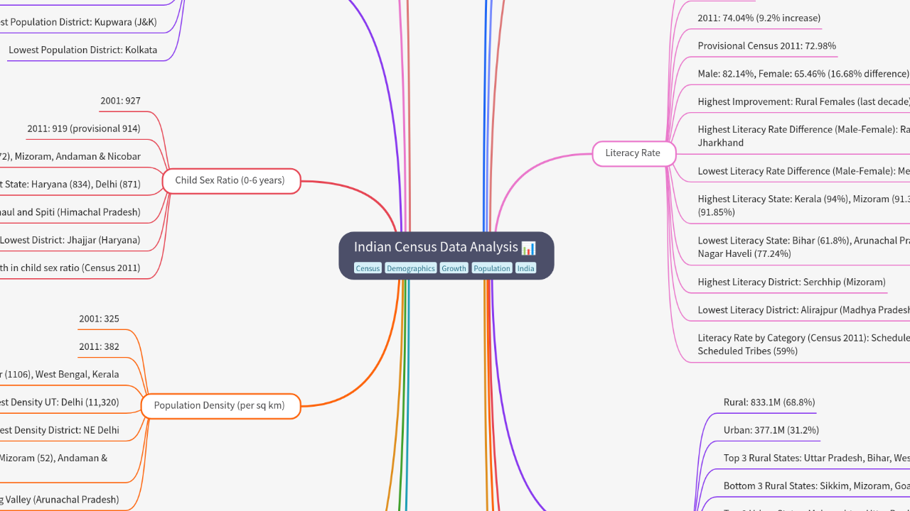Image resolution: width=910 pixels, height=511 pixels.
Task: Click 'Top 3 Rural States: Uttar Pradesh' leaf
Action: tap(817, 458)
